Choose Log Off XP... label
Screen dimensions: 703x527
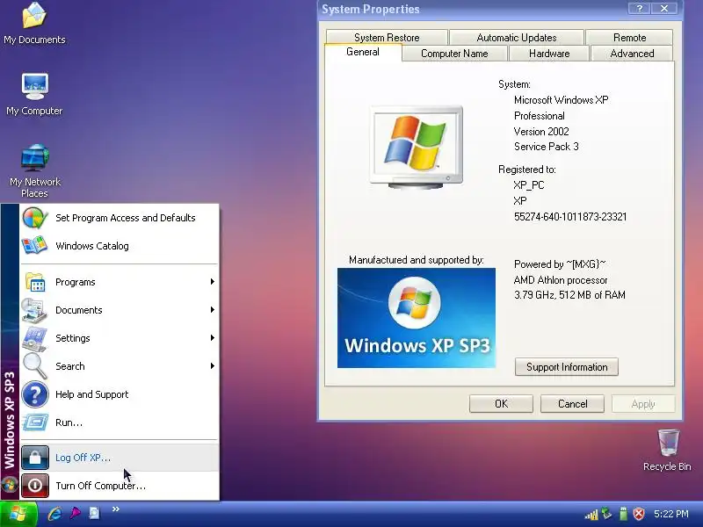pyautogui.click(x=83, y=458)
